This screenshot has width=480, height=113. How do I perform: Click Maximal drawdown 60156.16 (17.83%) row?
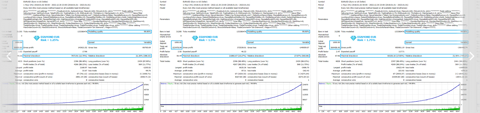click(x=372, y=56)
